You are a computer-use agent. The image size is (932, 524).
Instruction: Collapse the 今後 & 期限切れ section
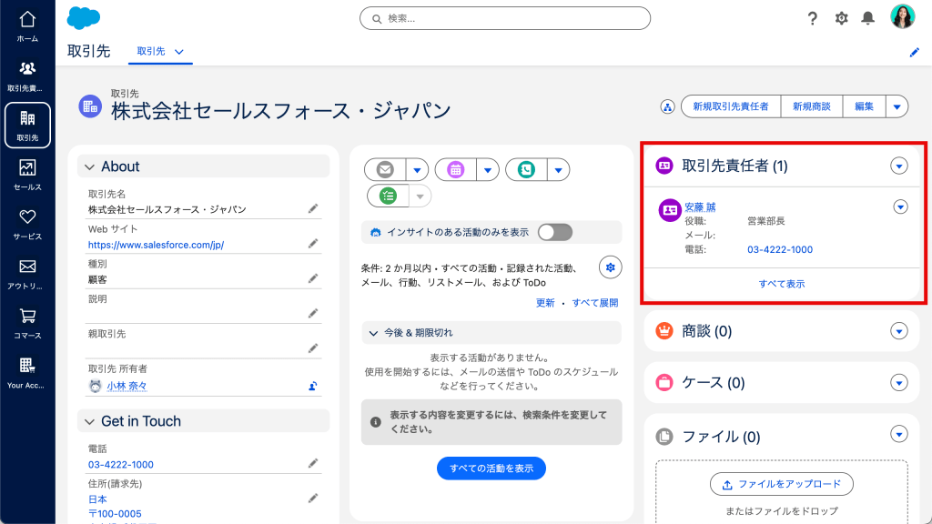pos(373,333)
